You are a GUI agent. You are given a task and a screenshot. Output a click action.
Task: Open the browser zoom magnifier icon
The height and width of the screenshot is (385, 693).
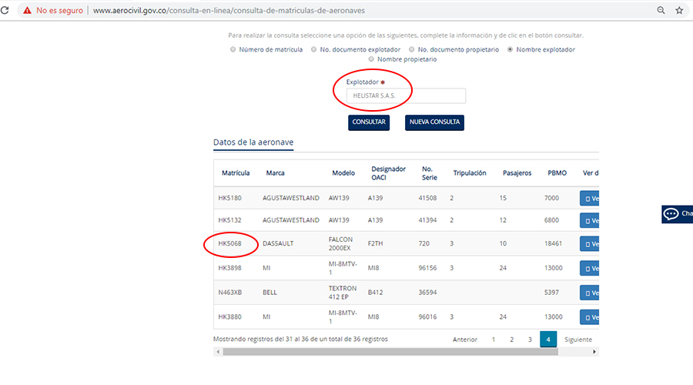coord(661,10)
